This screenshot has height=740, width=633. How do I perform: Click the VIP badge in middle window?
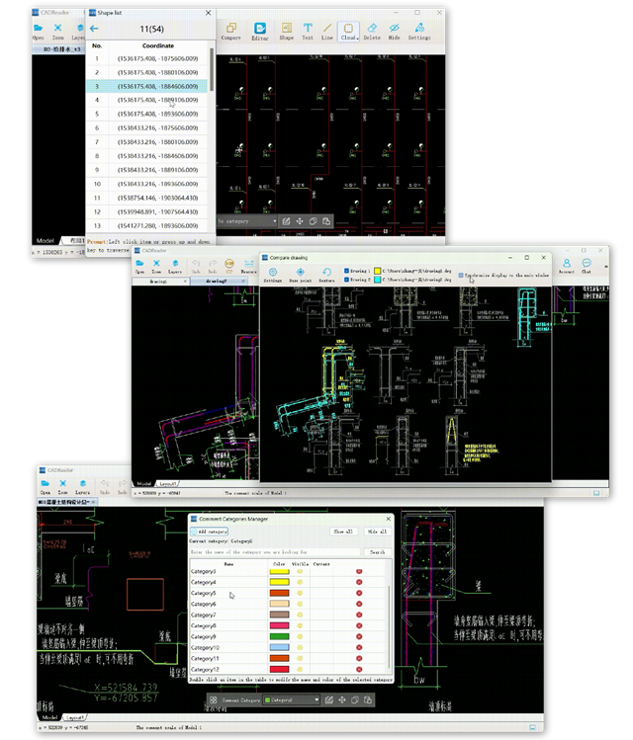tap(229, 264)
